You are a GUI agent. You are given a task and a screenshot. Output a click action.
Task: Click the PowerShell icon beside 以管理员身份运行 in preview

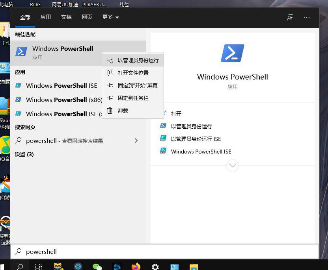pyautogui.click(x=163, y=126)
